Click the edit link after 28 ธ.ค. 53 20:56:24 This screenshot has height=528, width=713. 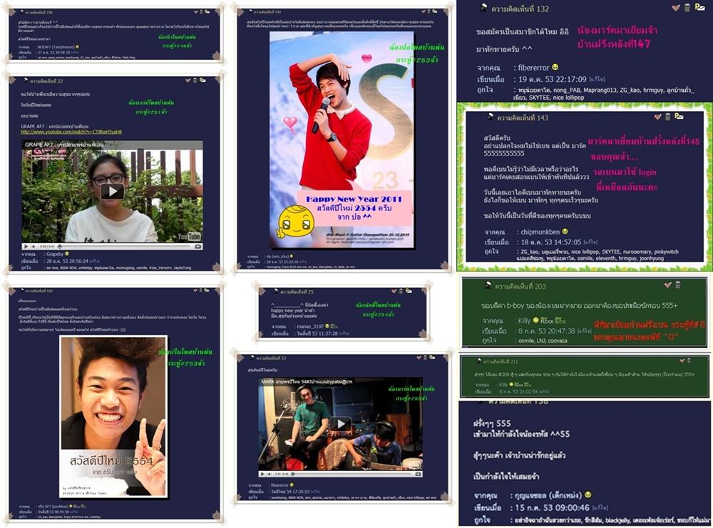click(95, 262)
